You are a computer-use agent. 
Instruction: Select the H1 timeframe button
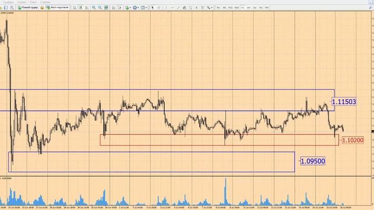point(243,8)
